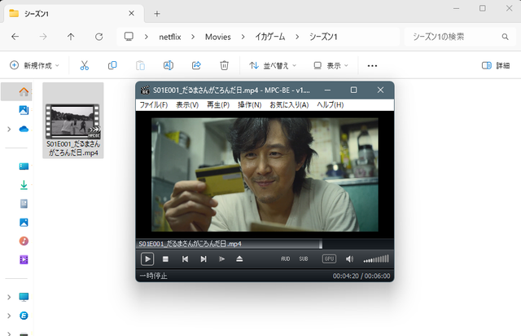Click the PC monitor icon in address bar
The height and width of the screenshot is (336, 521).
(x=129, y=37)
